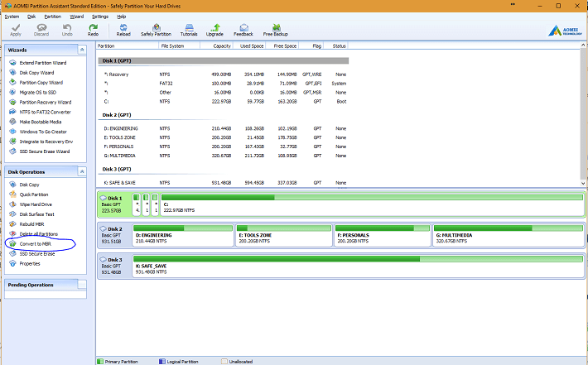This screenshot has width=588, height=365.
Task: Select the C: partition list row
Action: tap(224, 101)
